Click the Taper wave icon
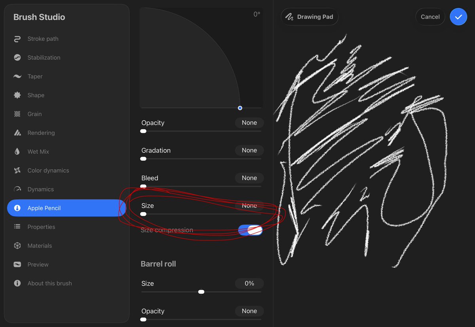This screenshot has width=475, height=327. (x=17, y=76)
